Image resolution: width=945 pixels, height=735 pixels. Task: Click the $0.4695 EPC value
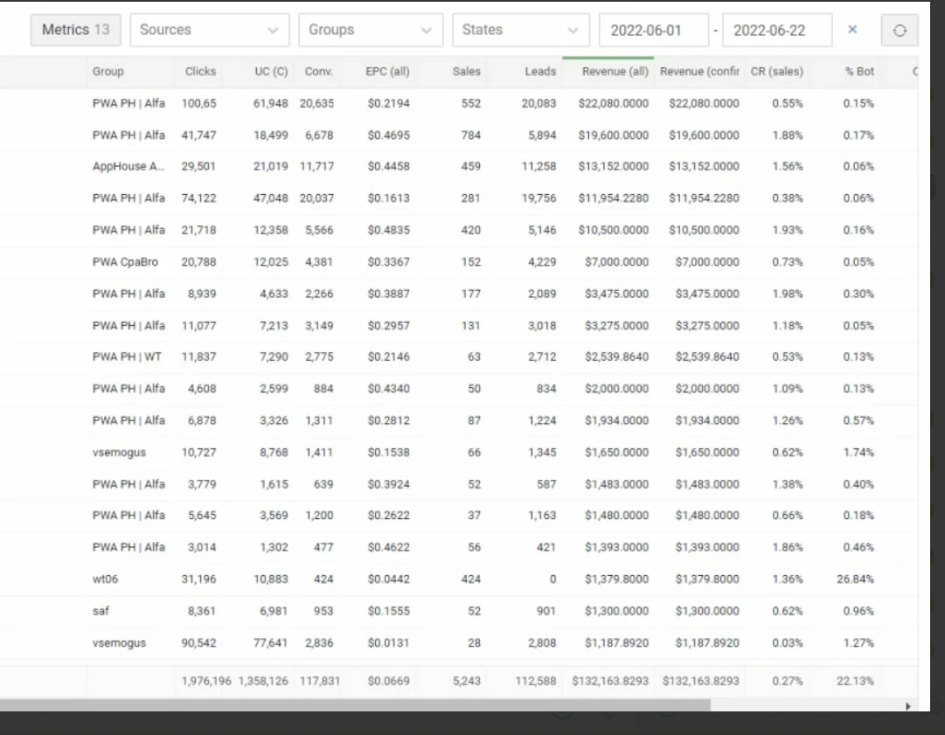tap(389, 135)
